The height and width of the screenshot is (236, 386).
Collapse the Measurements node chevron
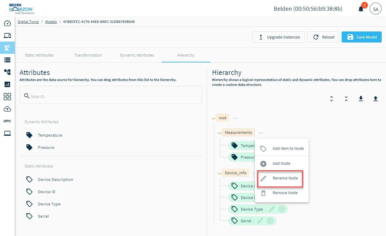[220, 133]
